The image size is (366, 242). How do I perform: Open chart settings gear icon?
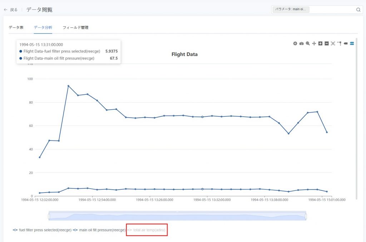(x=295, y=43)
